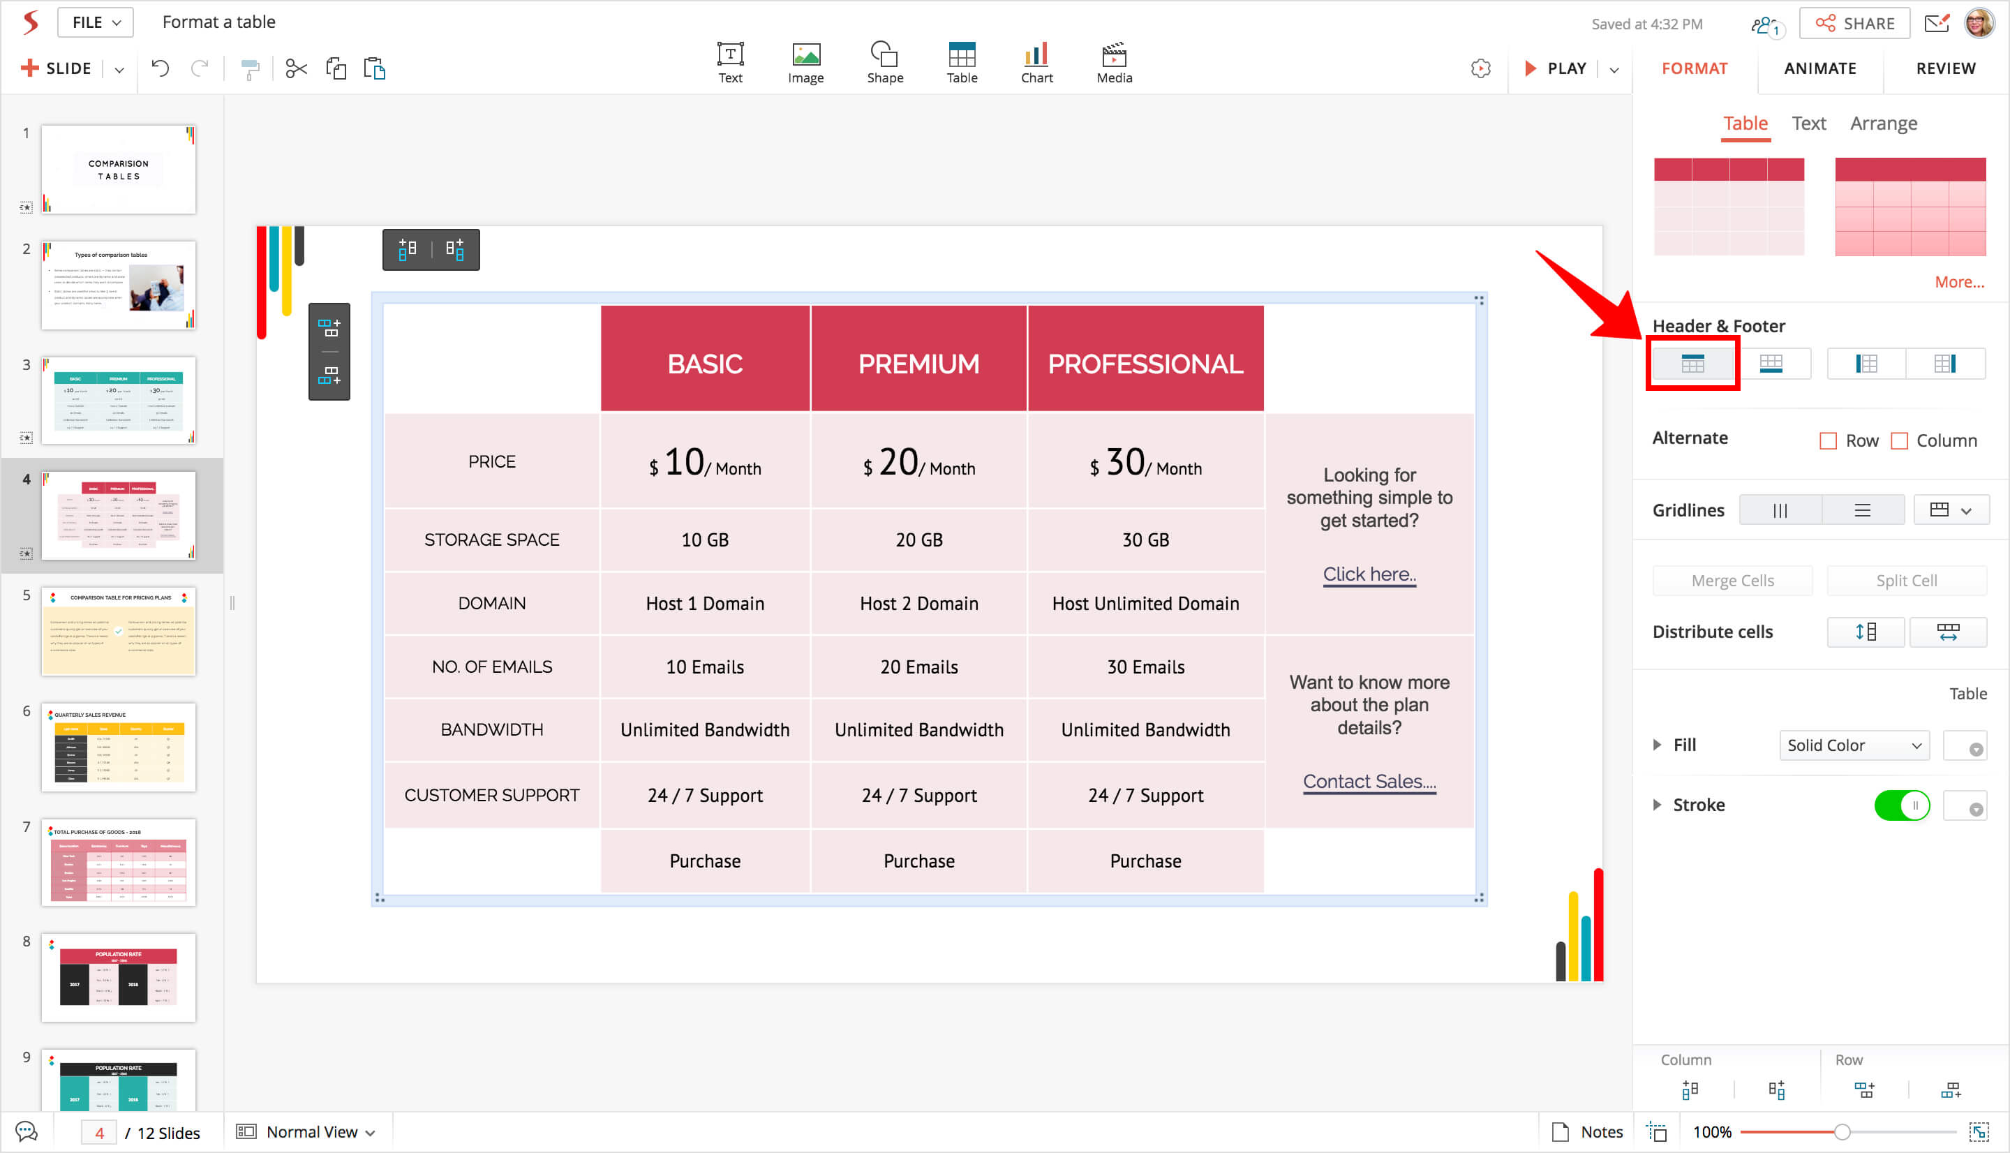Click the undo arrow icon
This screenshot has width=2010, height=1153.
click(160, 69)
